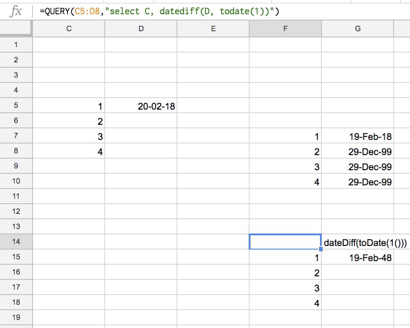410x328 pixels.
Task: Click cell C7 with value 3
Action: pos(69,136)
